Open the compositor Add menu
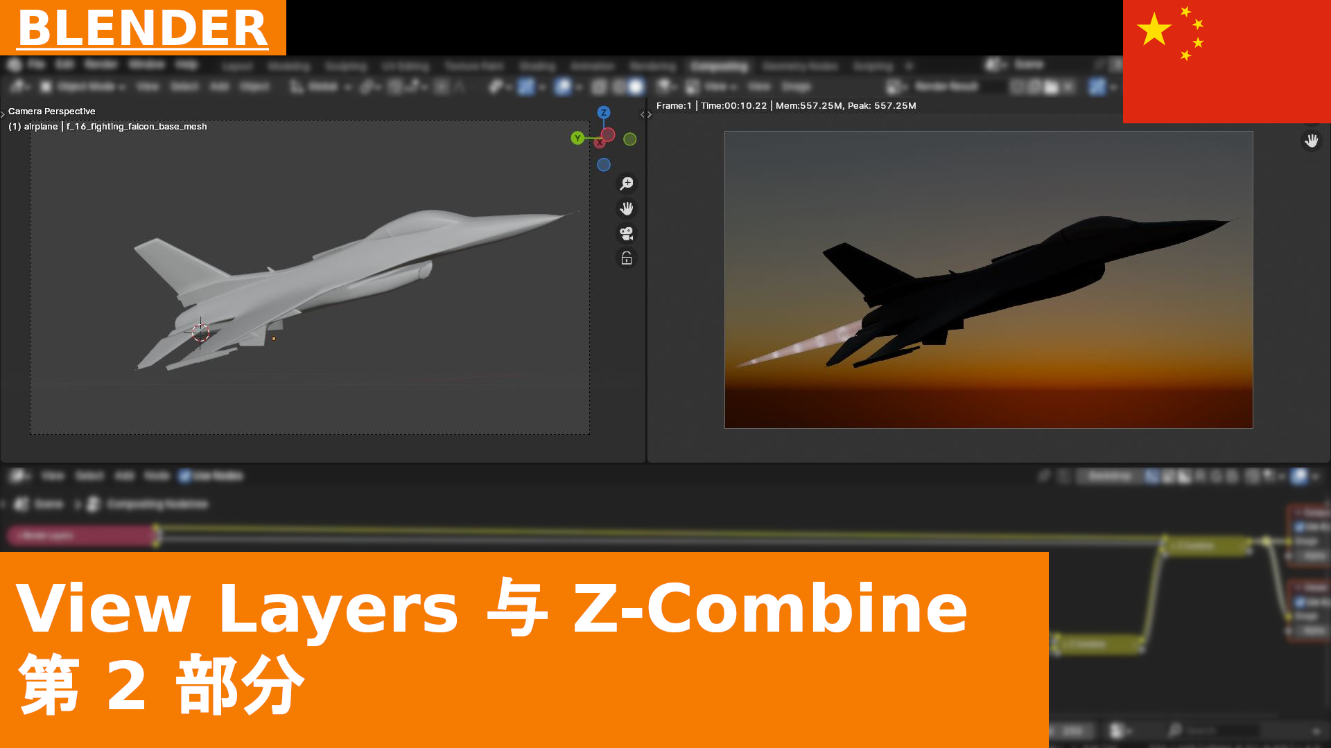This screenshot has height=748, width=1331. [124, 476]
